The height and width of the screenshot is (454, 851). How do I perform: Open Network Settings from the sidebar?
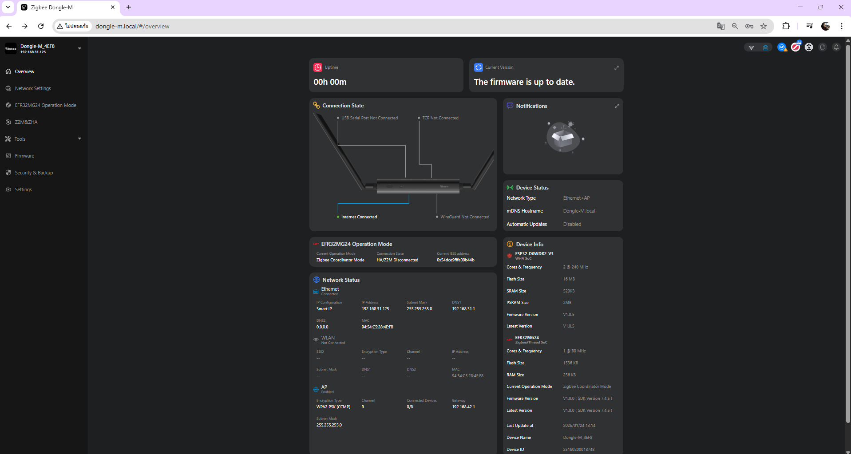(x=33, y=88)
